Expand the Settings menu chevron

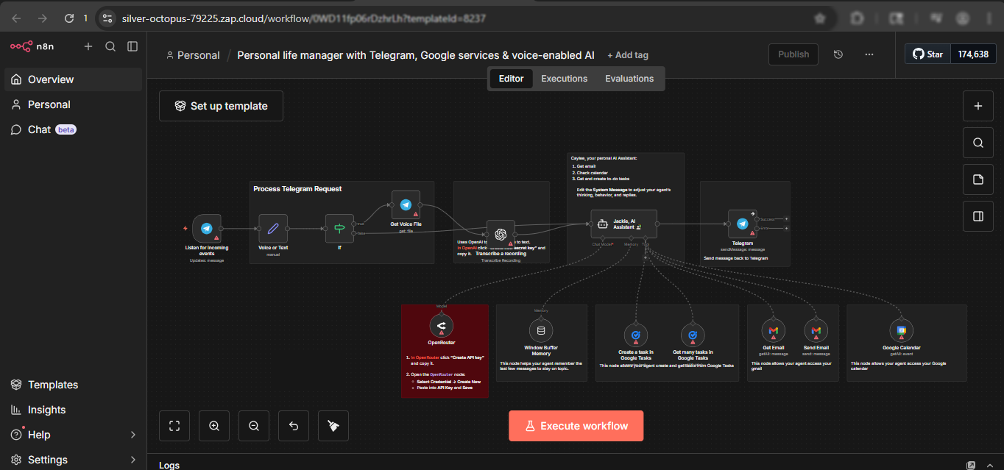pos(132,460)
